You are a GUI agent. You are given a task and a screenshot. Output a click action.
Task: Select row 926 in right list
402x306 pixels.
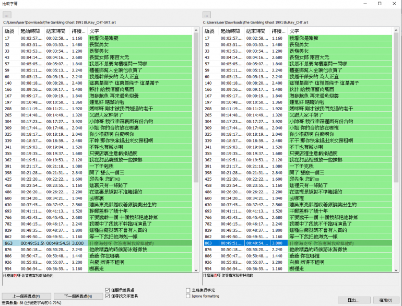tap(298, 262)
